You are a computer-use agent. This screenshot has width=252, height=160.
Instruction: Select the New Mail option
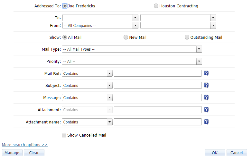(126, 37)
